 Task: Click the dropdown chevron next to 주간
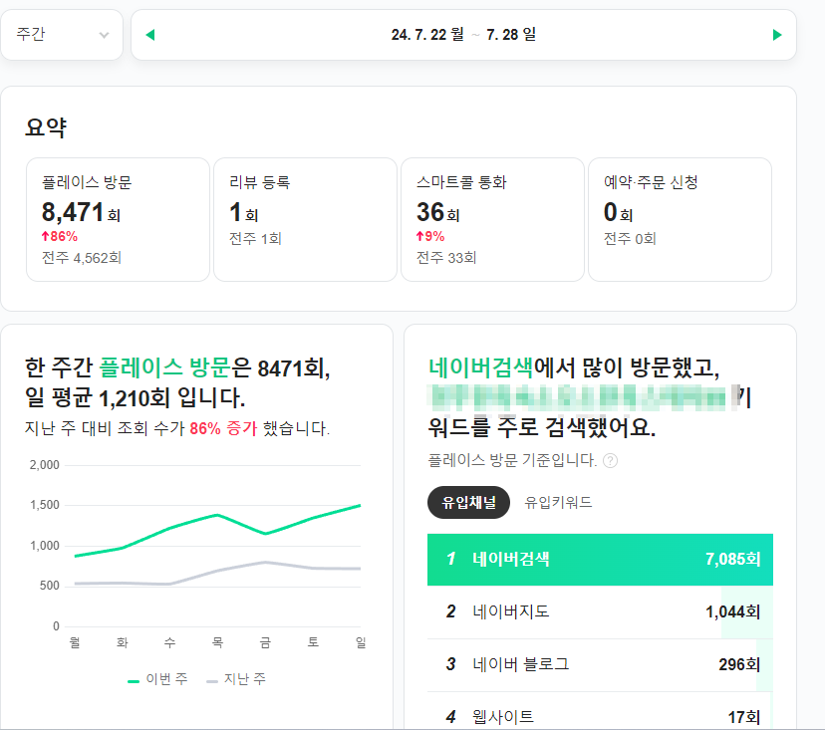click(105, 35)
